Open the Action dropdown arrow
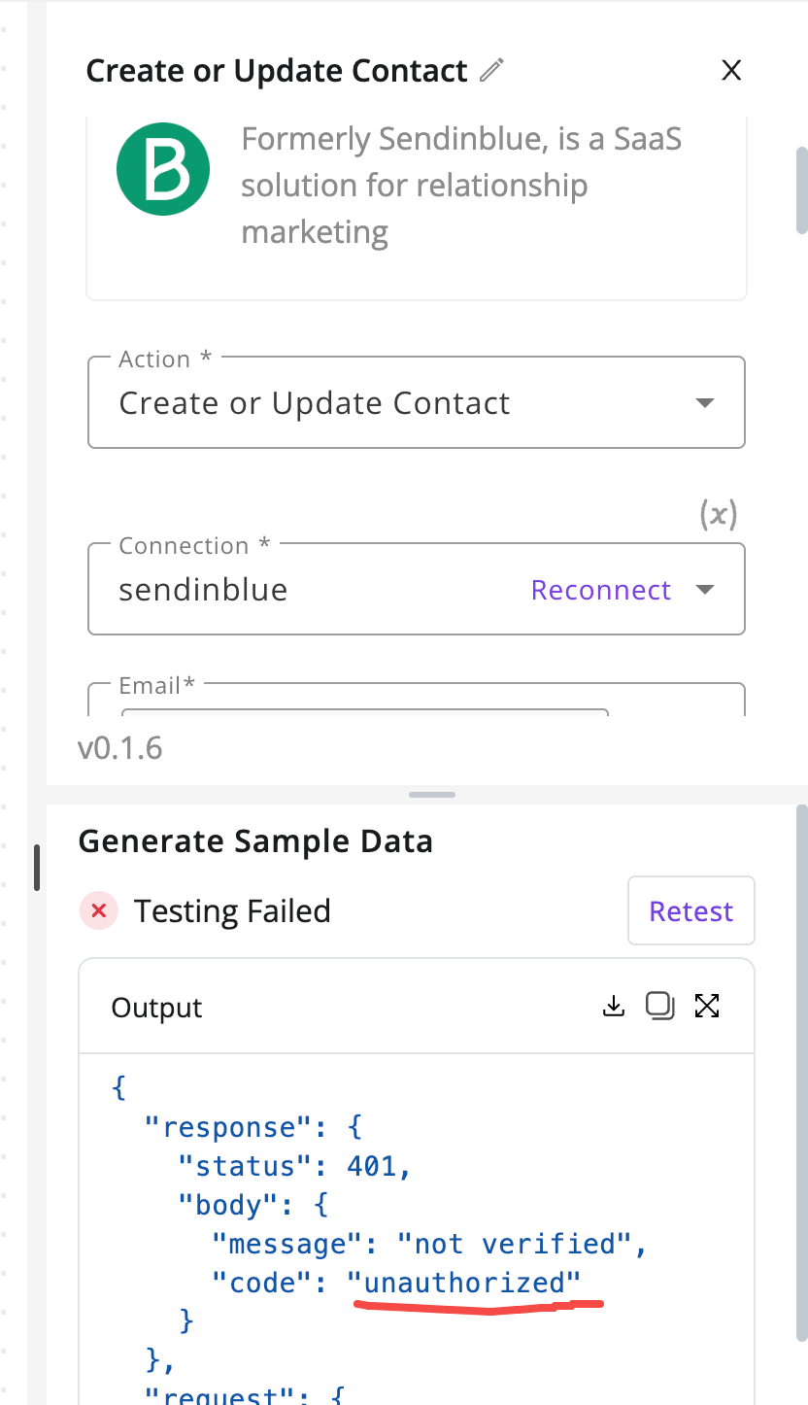Viewport: 808px width, 1405px height. coord(706,403)
